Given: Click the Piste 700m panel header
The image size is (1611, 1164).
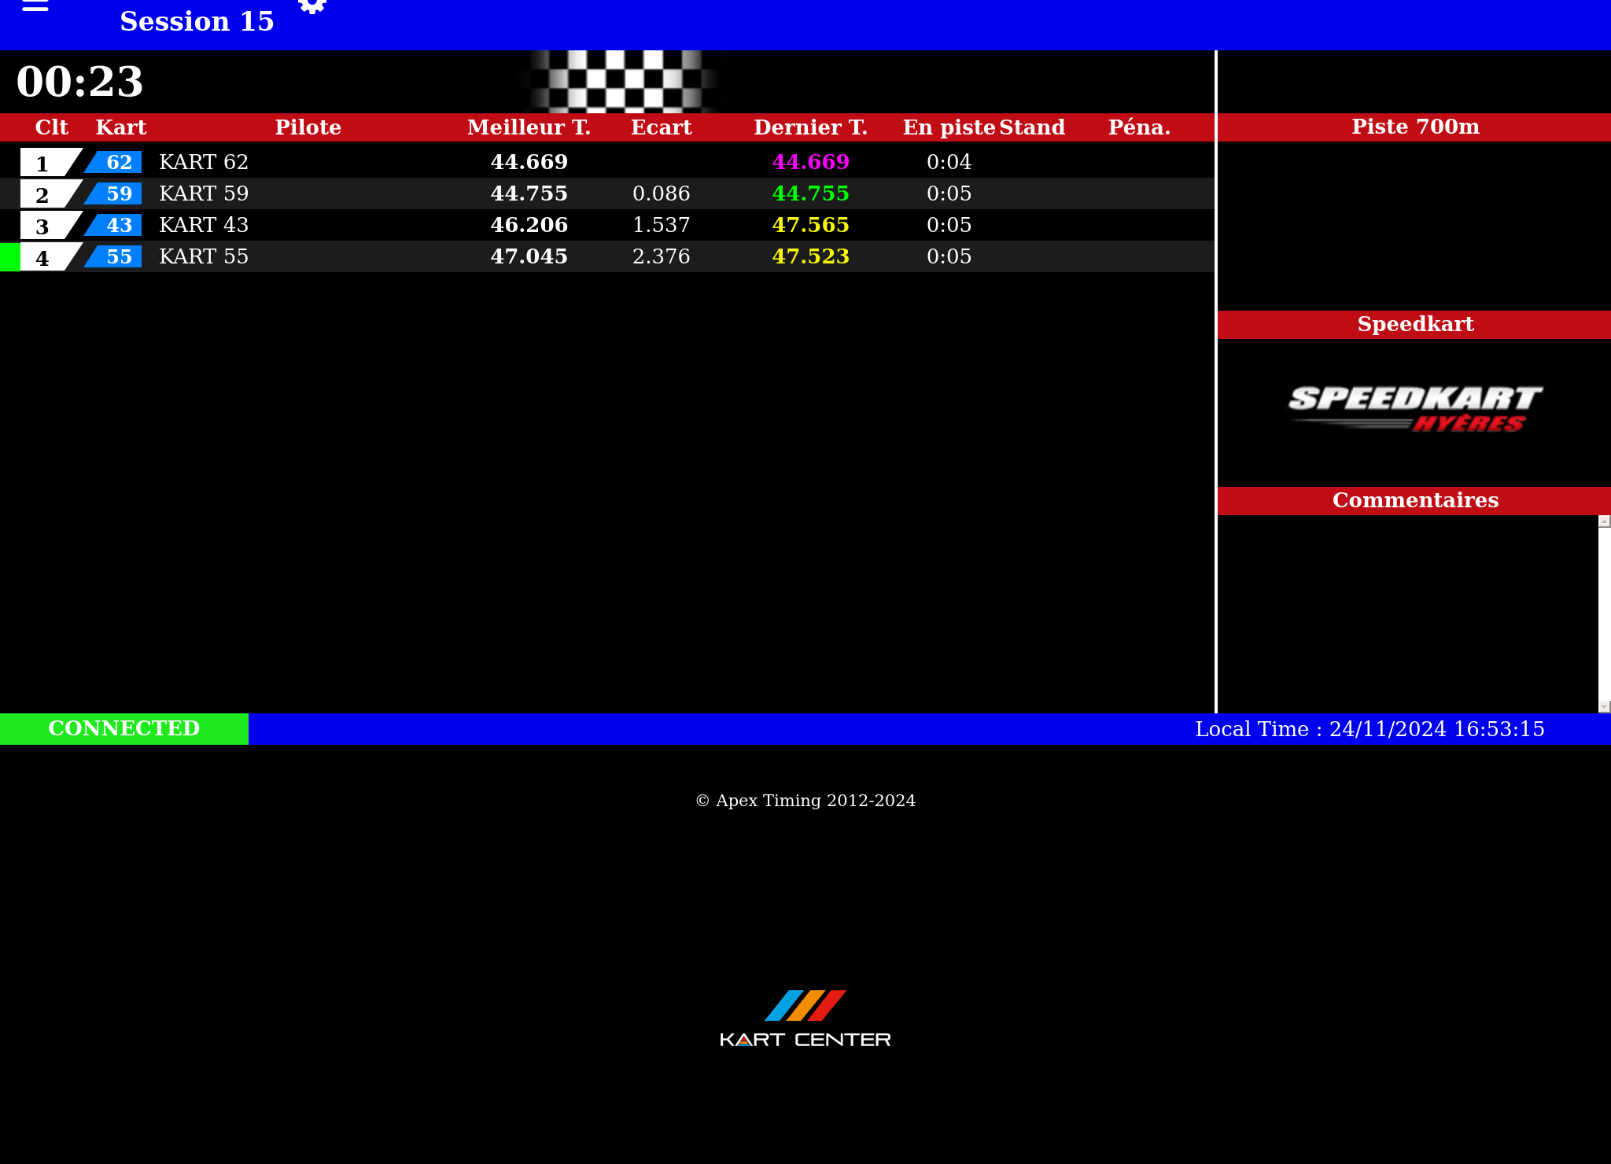Looking at the screenshot, I should (1414, 127).
